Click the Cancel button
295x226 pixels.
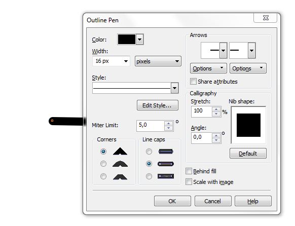[x=213, y=201]
